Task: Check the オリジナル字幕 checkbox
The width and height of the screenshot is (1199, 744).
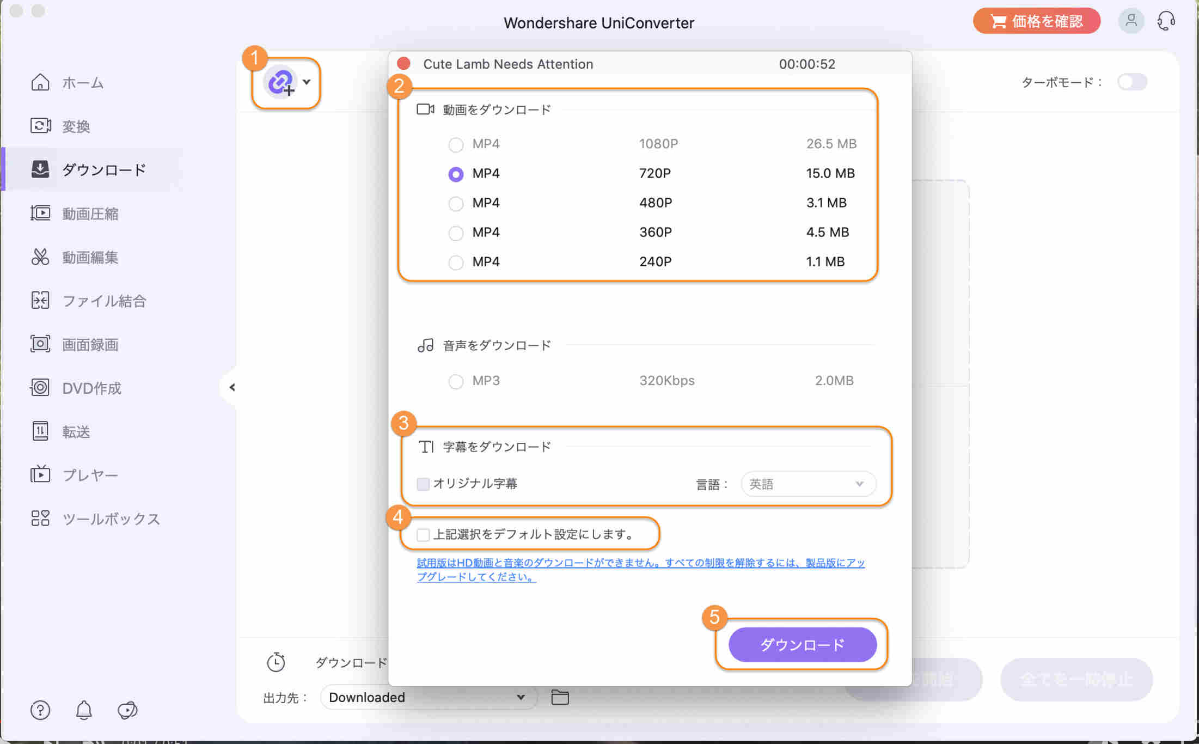Action: tap(423, 484)
